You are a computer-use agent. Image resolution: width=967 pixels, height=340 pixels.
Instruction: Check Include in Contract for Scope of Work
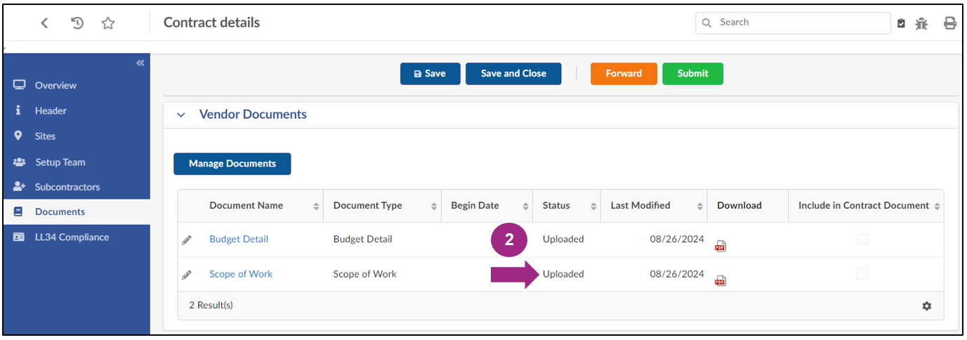click(862, 274)
